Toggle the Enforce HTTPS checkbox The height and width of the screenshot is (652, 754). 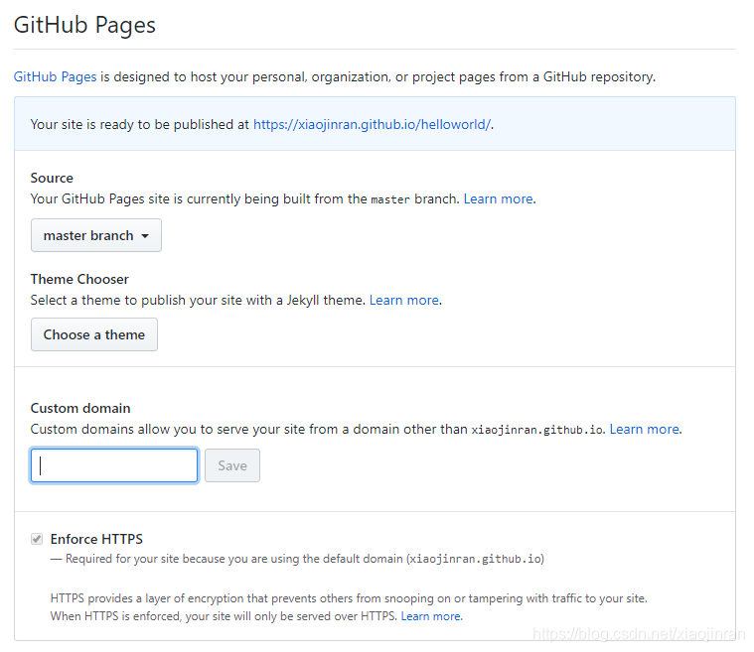(37, 539)
